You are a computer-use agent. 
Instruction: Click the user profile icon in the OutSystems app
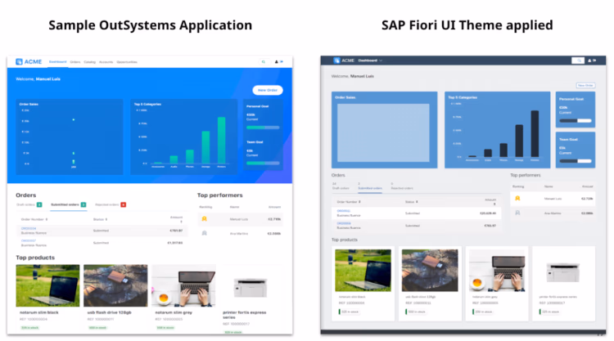point(277,62)
